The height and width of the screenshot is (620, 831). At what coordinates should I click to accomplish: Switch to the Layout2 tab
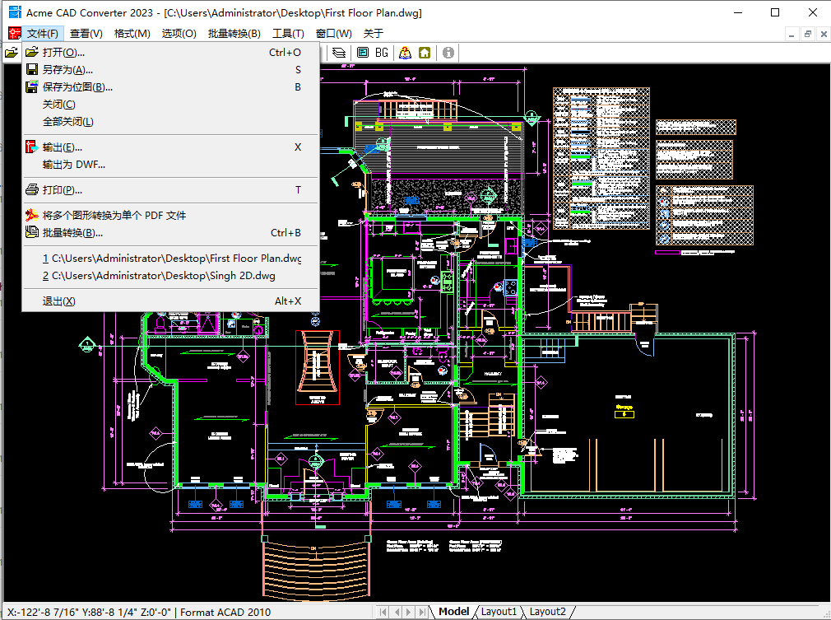point(547,612)
